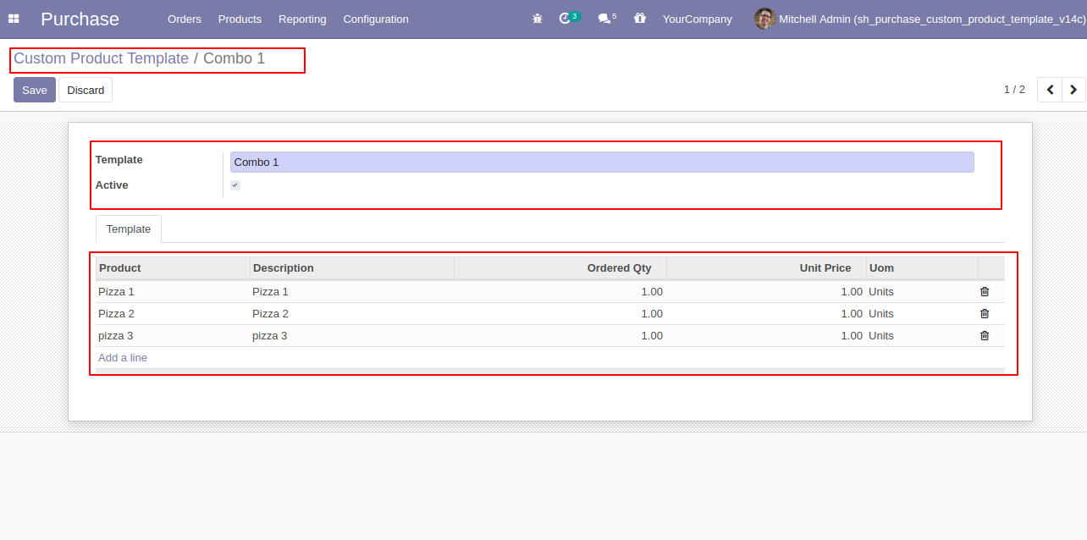Click the Pizza 1 product cell
This screenshot has width=1087, height=540.
coord(173,291)
